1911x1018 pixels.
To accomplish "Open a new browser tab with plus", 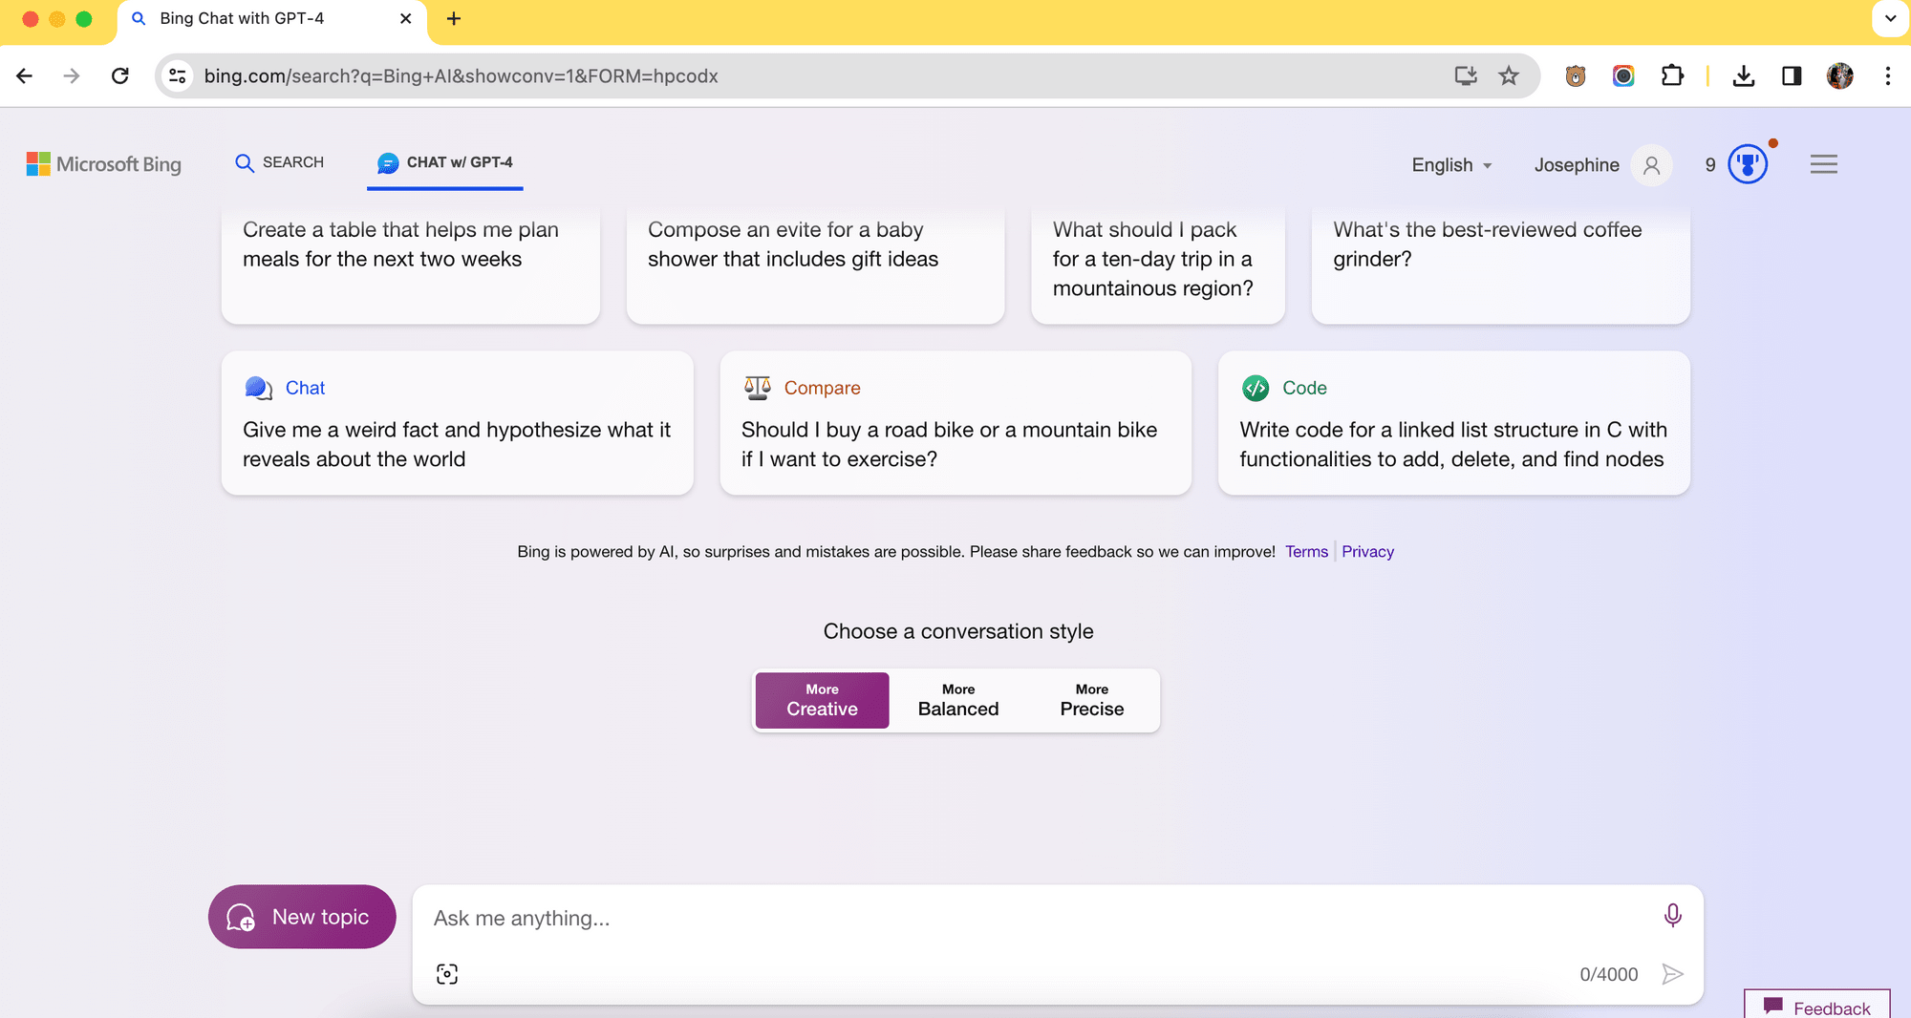I will [454, 19].
